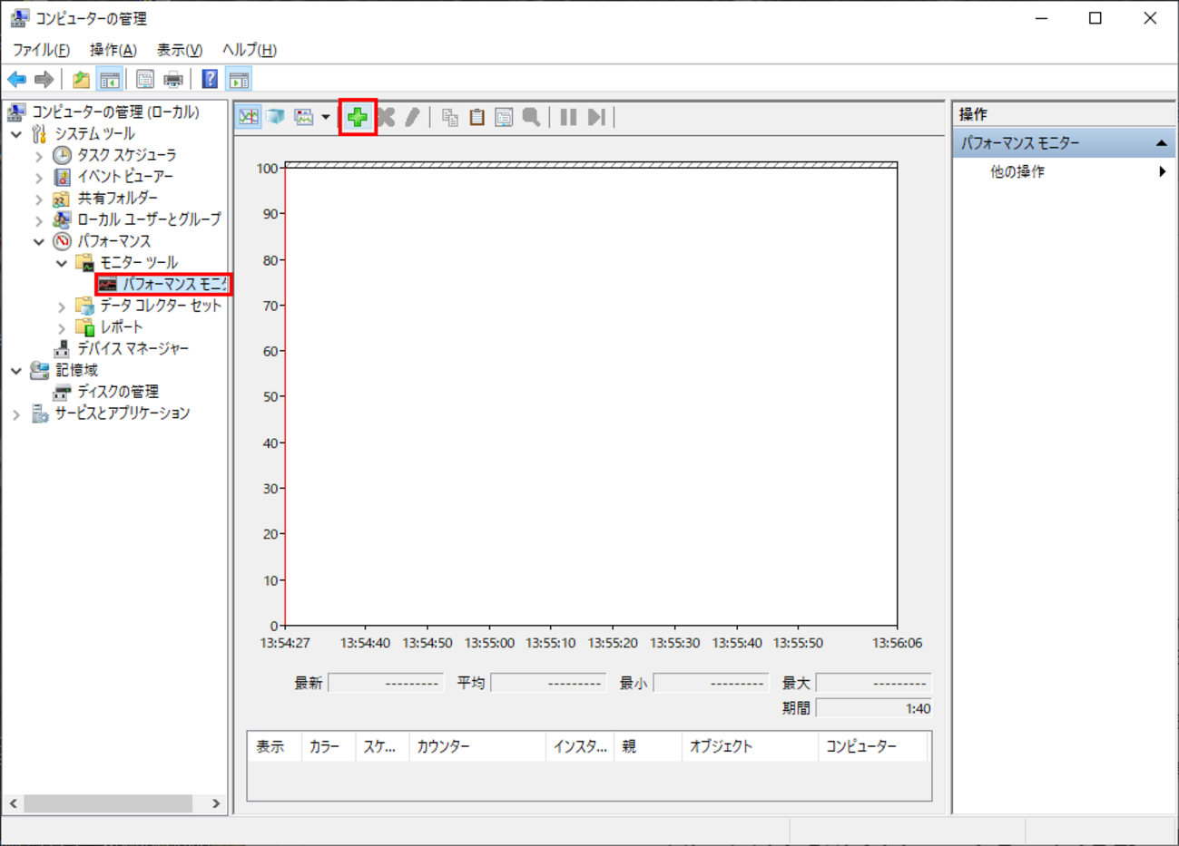Screen dimensions: 1179x846
Task: Open help with the blue question mark icon
Action: (x=210, y=80)
